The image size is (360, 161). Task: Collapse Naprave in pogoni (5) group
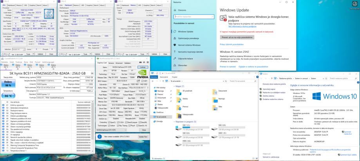[174, 122]
